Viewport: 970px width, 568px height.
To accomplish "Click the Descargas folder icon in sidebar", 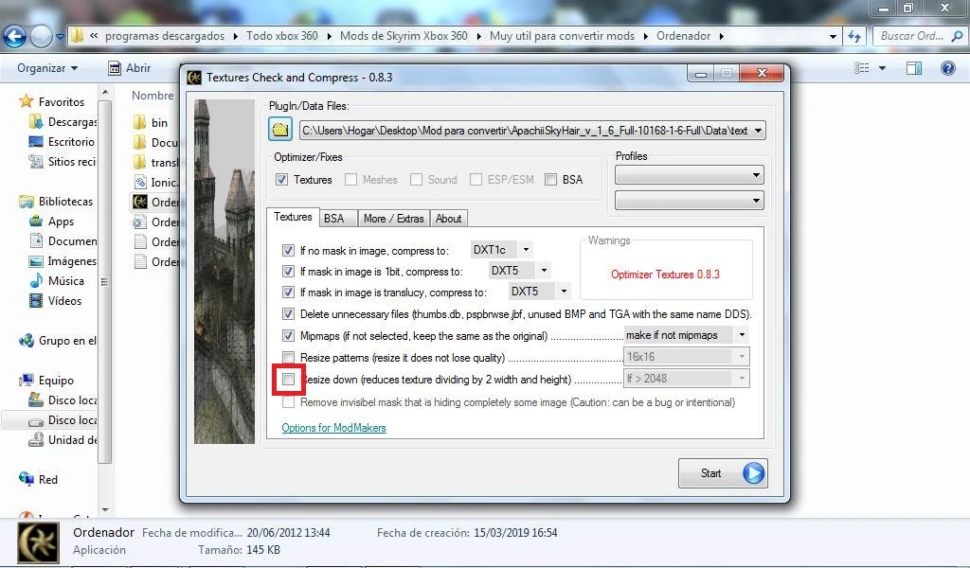I will click(x=36, y=122).
